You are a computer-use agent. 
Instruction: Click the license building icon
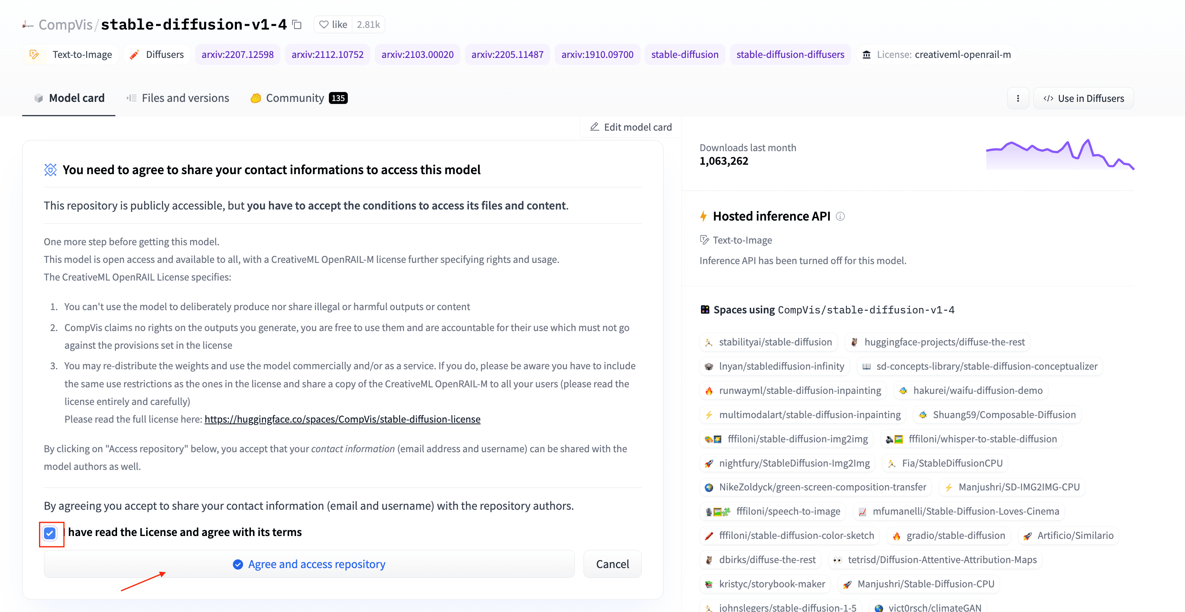[x=866, y=54]
